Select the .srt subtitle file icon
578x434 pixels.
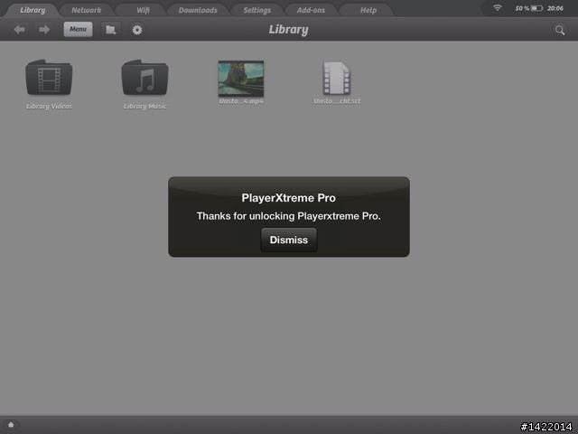pos(337,79)
